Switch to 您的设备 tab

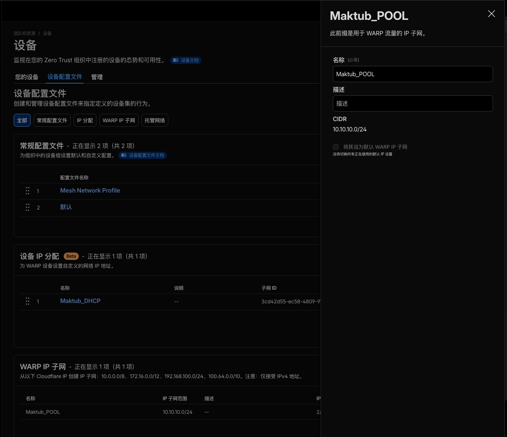(27, 77)
